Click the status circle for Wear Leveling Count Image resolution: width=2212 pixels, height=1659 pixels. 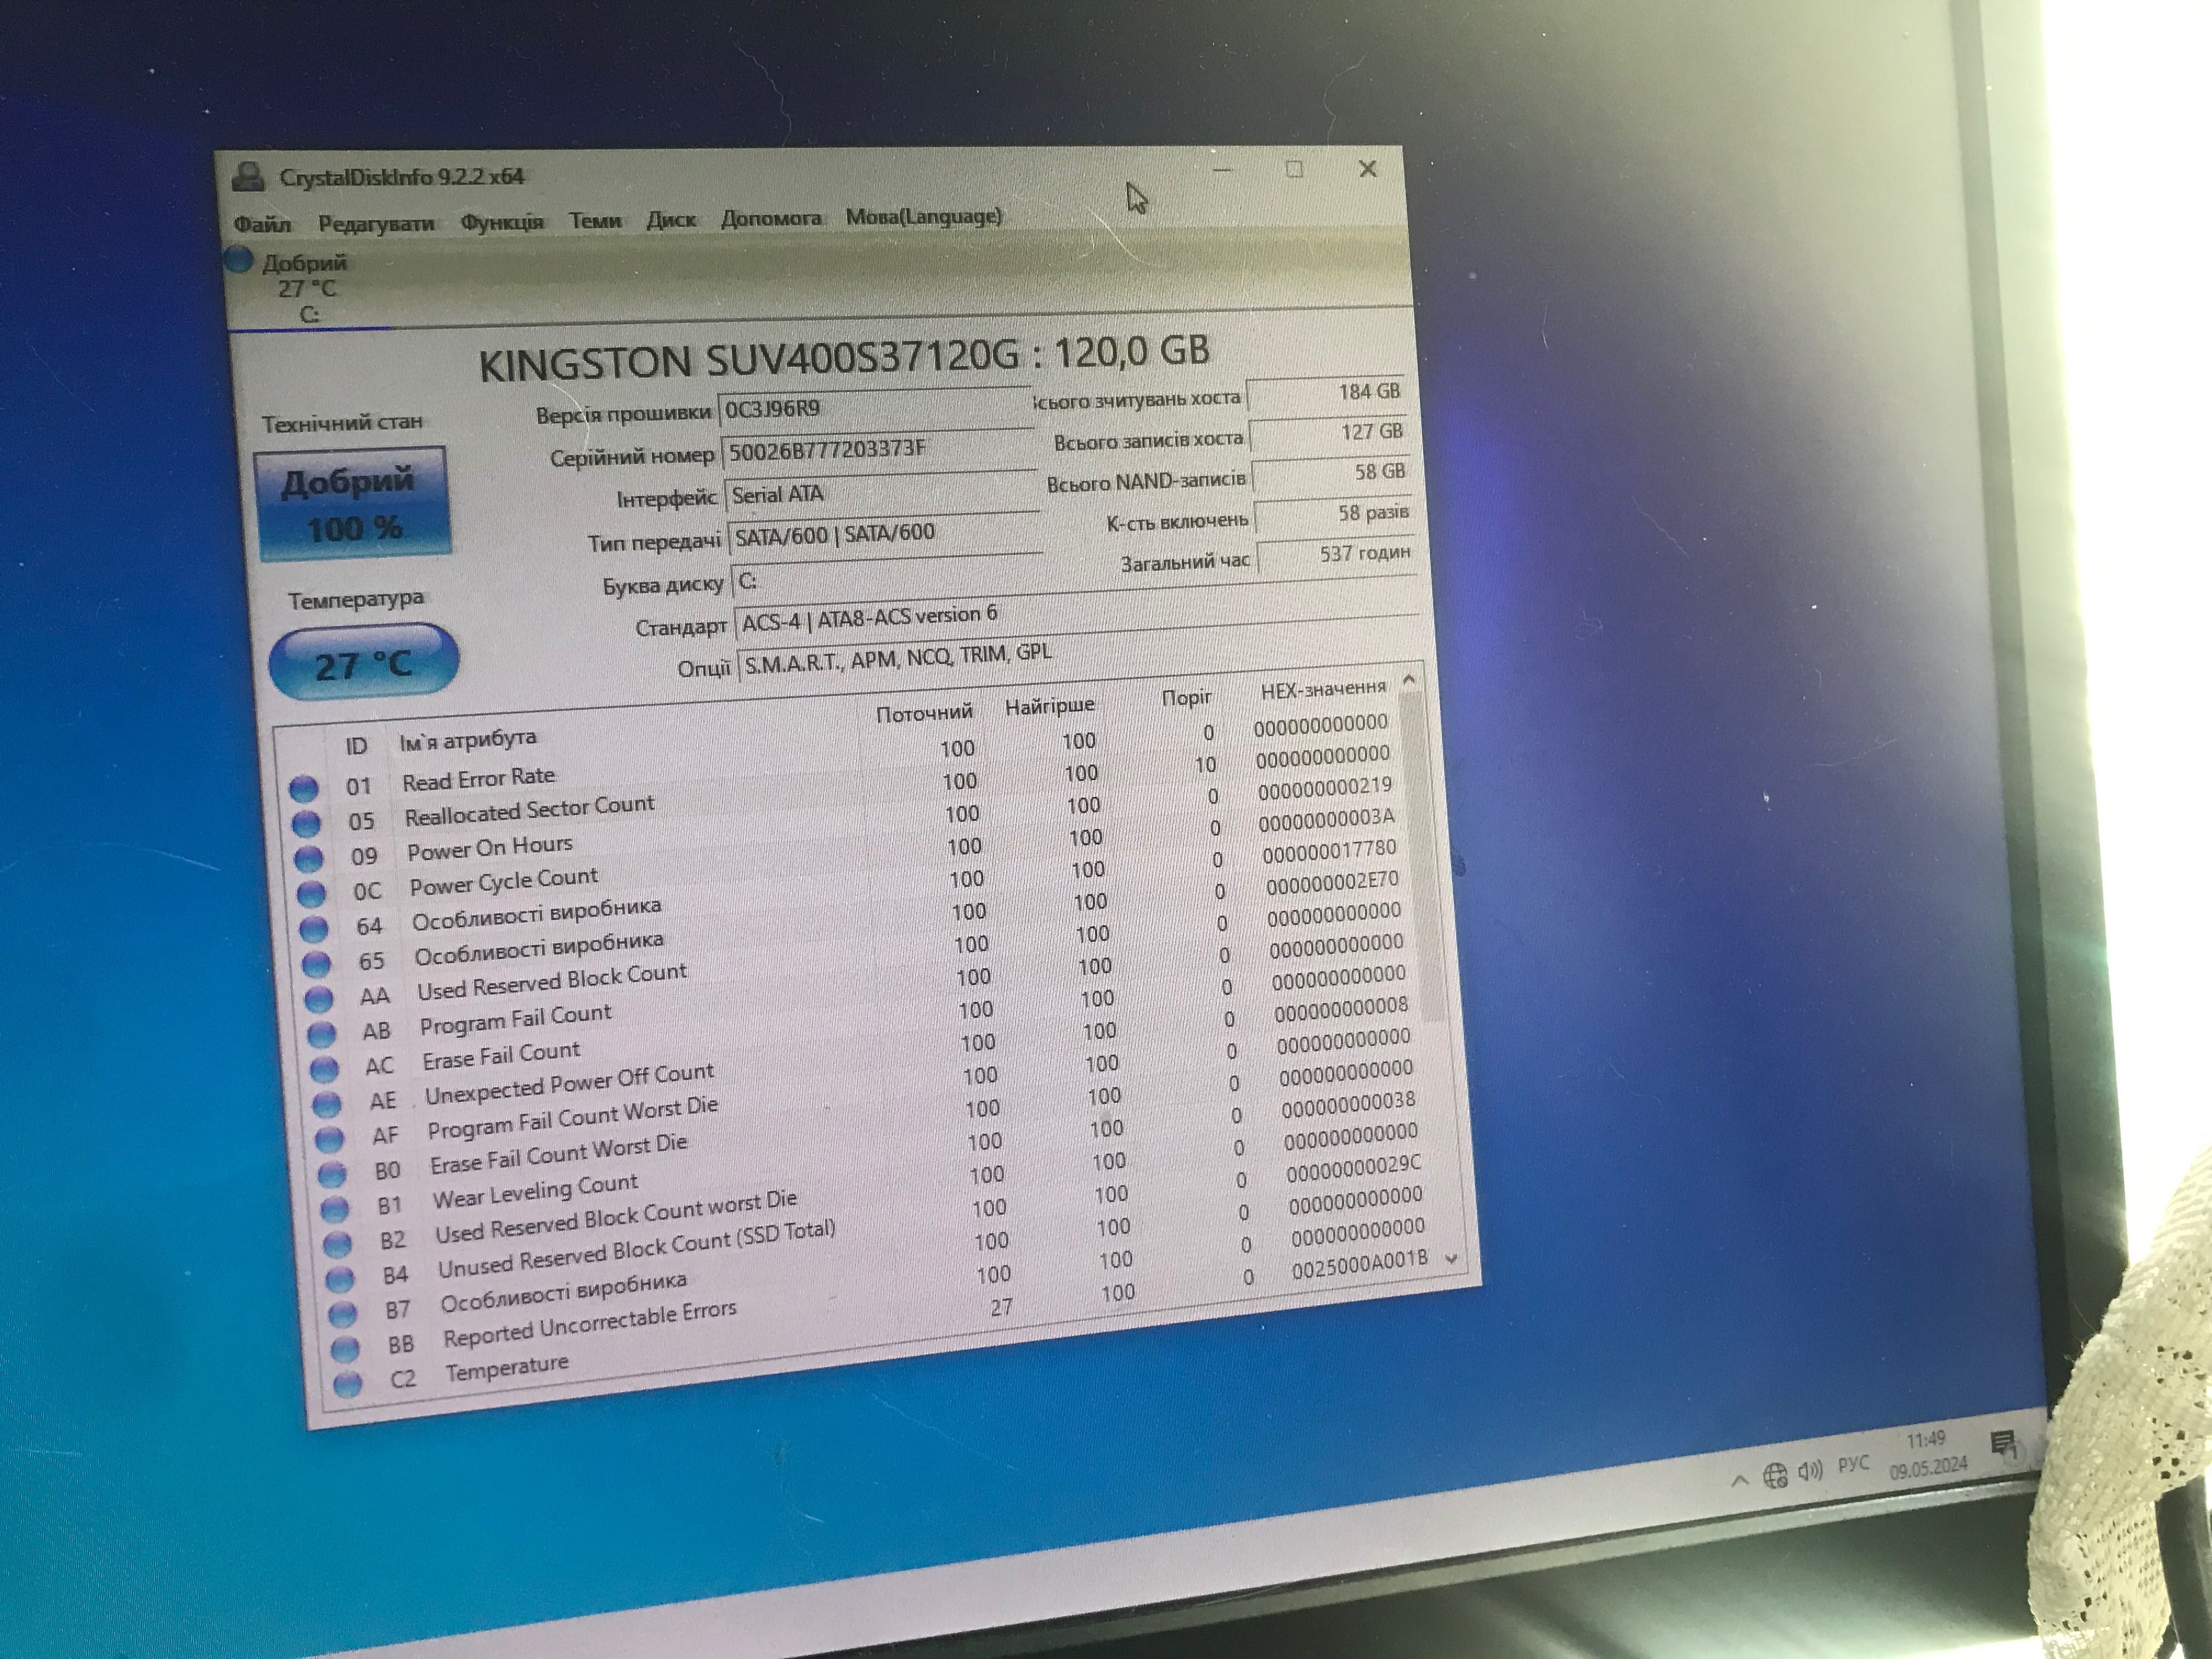pyautogui.click(x=334, y=1209)
